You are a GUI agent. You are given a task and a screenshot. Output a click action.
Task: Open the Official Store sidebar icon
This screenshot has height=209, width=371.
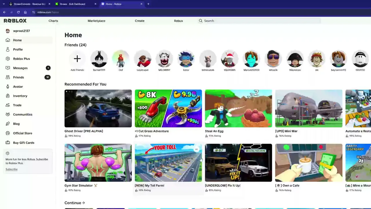click(x=8, y=133)
